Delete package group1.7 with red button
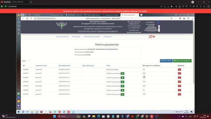 [179, 73]
